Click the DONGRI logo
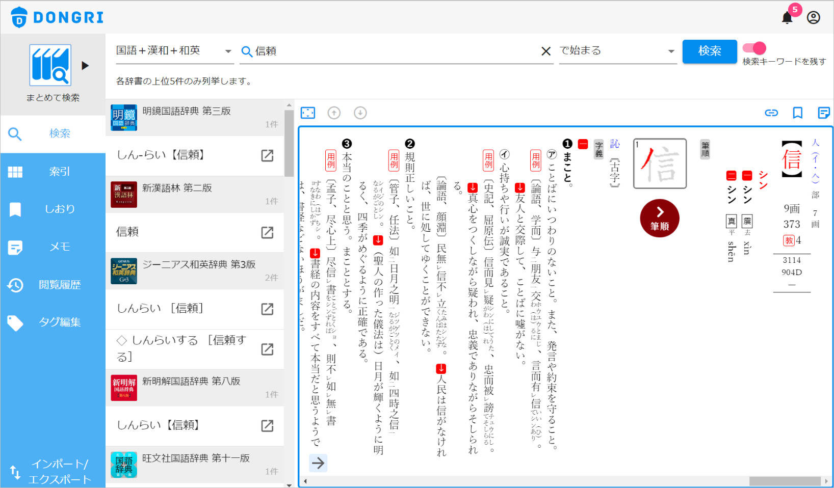This screenshot has width=834, height=488. pyautogui.click(x=57, y=17)
